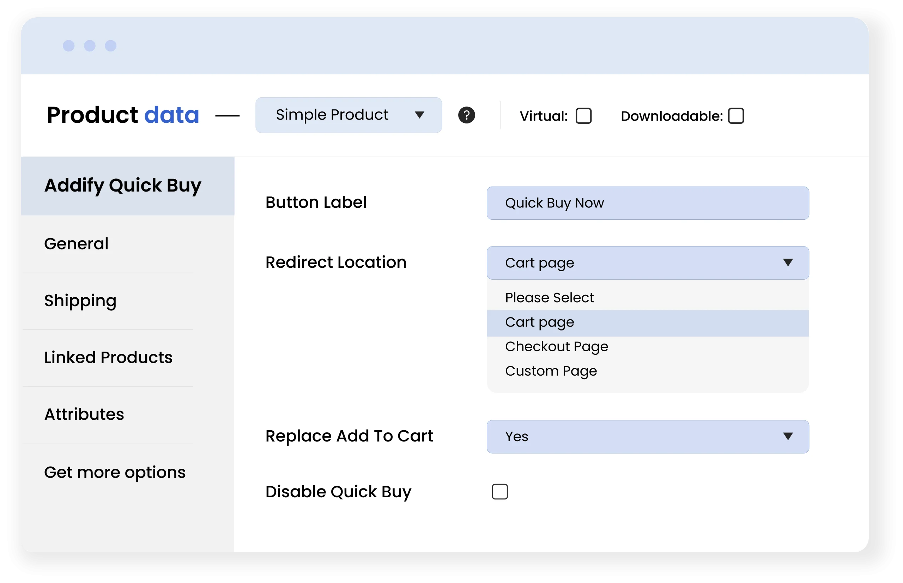The width and height of the screenshot is (903, 583).
Task: Select Checkout Page option
Action: [557, 347]
